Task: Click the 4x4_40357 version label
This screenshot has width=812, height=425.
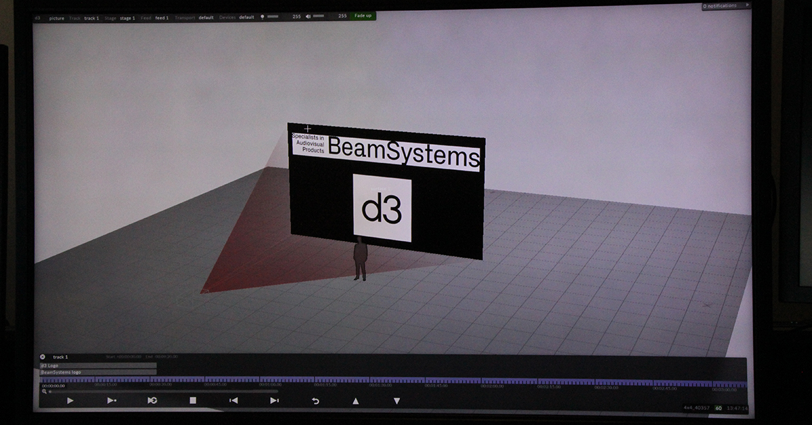Action: [x=697, y=408]
